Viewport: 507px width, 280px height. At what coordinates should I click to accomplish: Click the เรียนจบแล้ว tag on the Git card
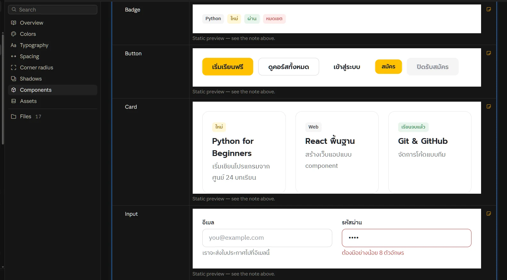[413, 127]
